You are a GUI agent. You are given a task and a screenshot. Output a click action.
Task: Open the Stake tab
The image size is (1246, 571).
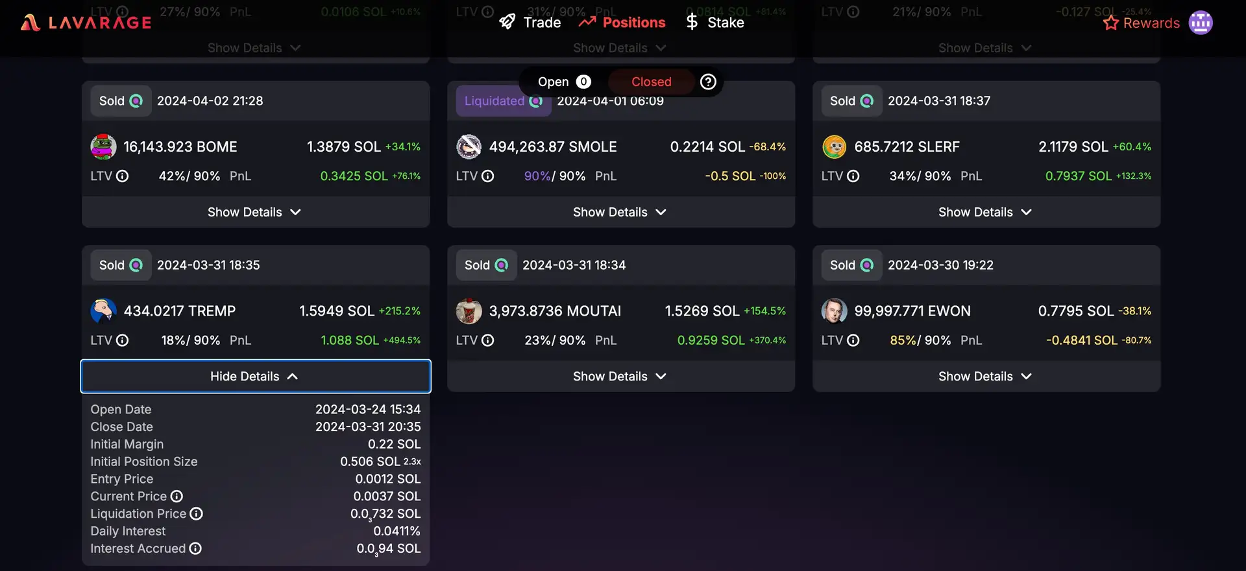(x=715, y=23)
